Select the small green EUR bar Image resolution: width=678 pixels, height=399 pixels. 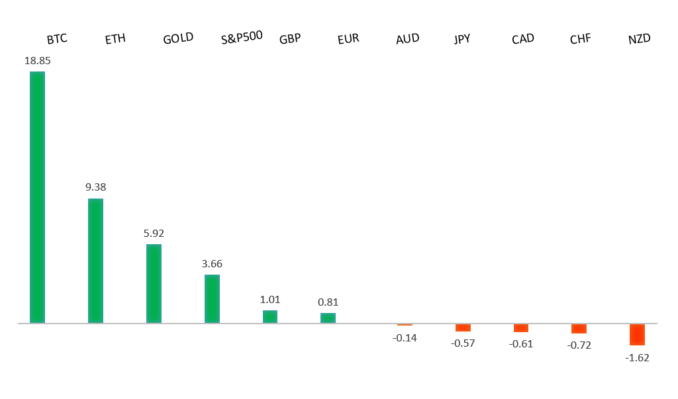coord(328,318)
